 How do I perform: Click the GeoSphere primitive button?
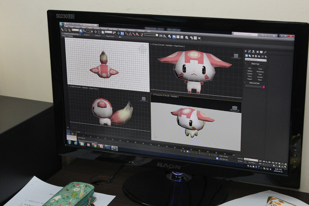click(x=260, y=72)
